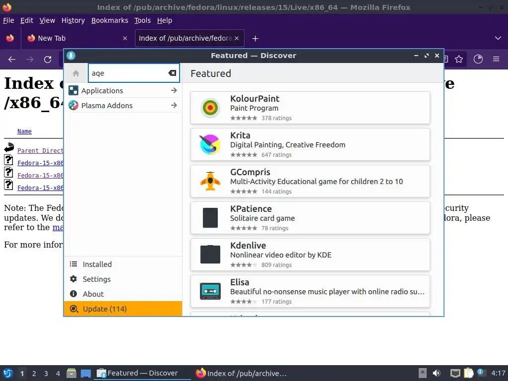Click the About info icon
The width and height of the screenshot is (508, 381).
pos(73,294)
